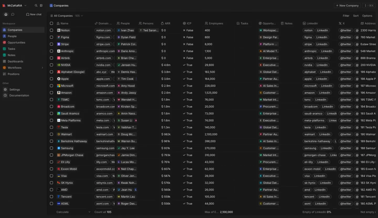
Task: Click the Microsoft company logo icon
Action: click(x=59, y=86)
